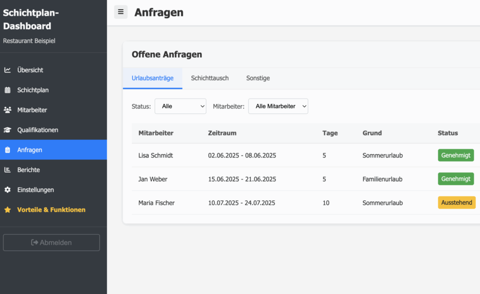Click the 10 days value for Maria Fischer
Viewport: 480px width, 294px height.
point(326,203)
